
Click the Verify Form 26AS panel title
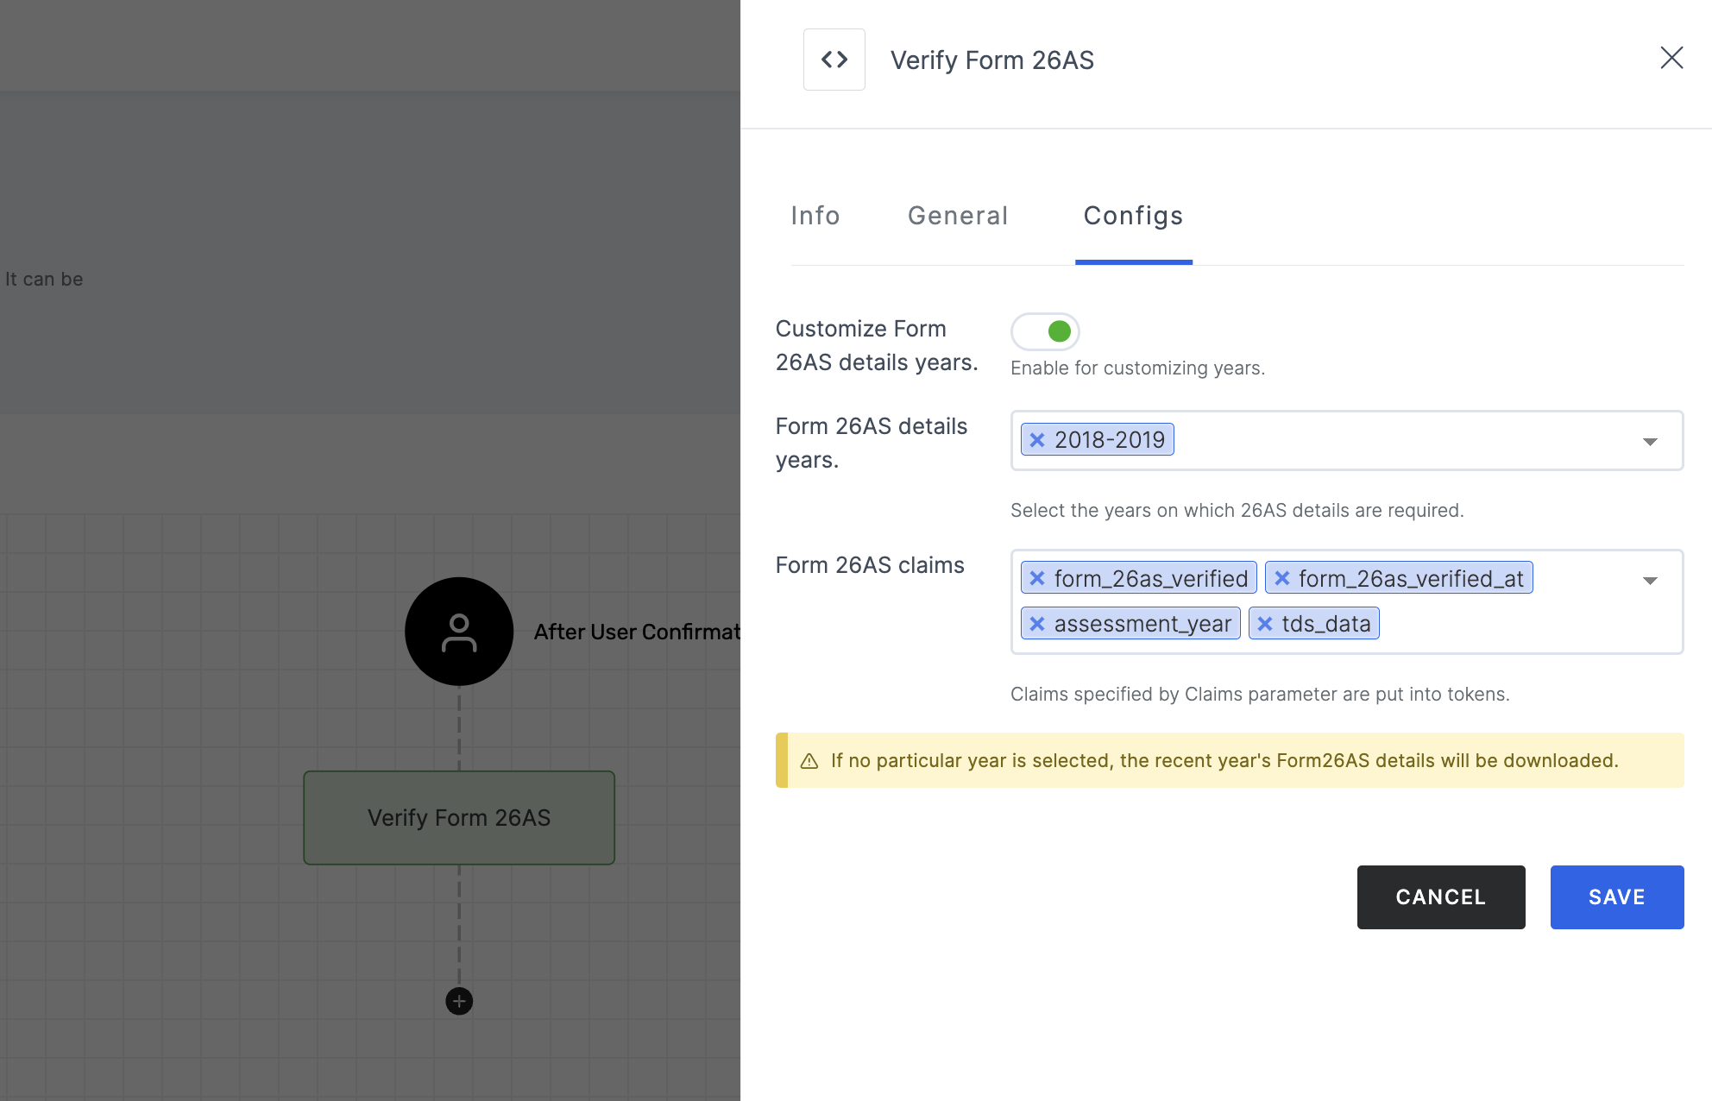tap(992, 60)
